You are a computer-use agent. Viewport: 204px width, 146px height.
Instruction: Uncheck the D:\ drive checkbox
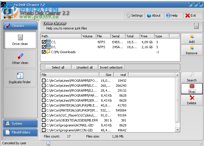pos(44,47)
